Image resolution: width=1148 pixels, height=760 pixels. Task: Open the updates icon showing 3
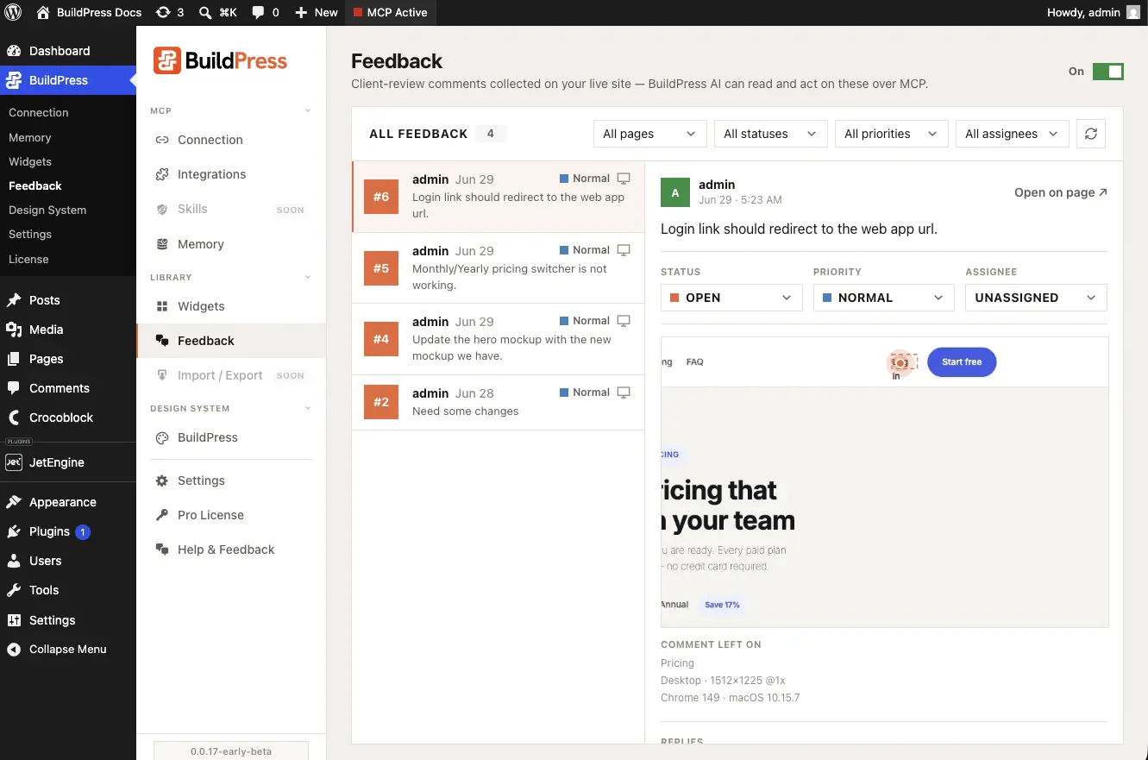click(163, 13)
